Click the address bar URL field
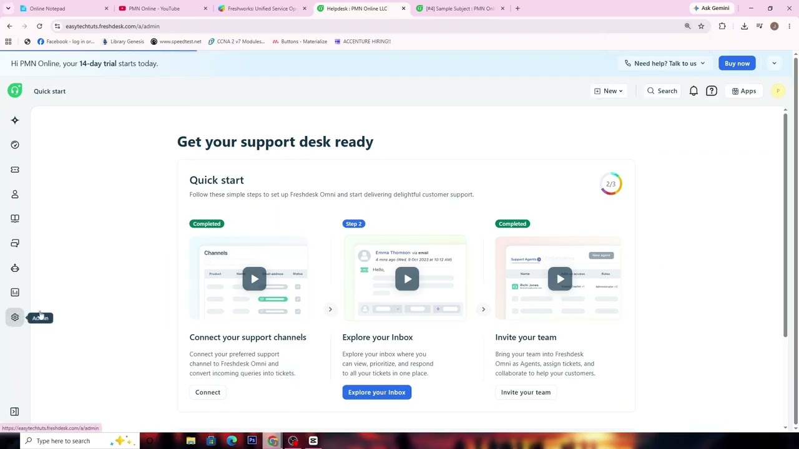This screenshot has height=449, width=799. tap(368, 26)
